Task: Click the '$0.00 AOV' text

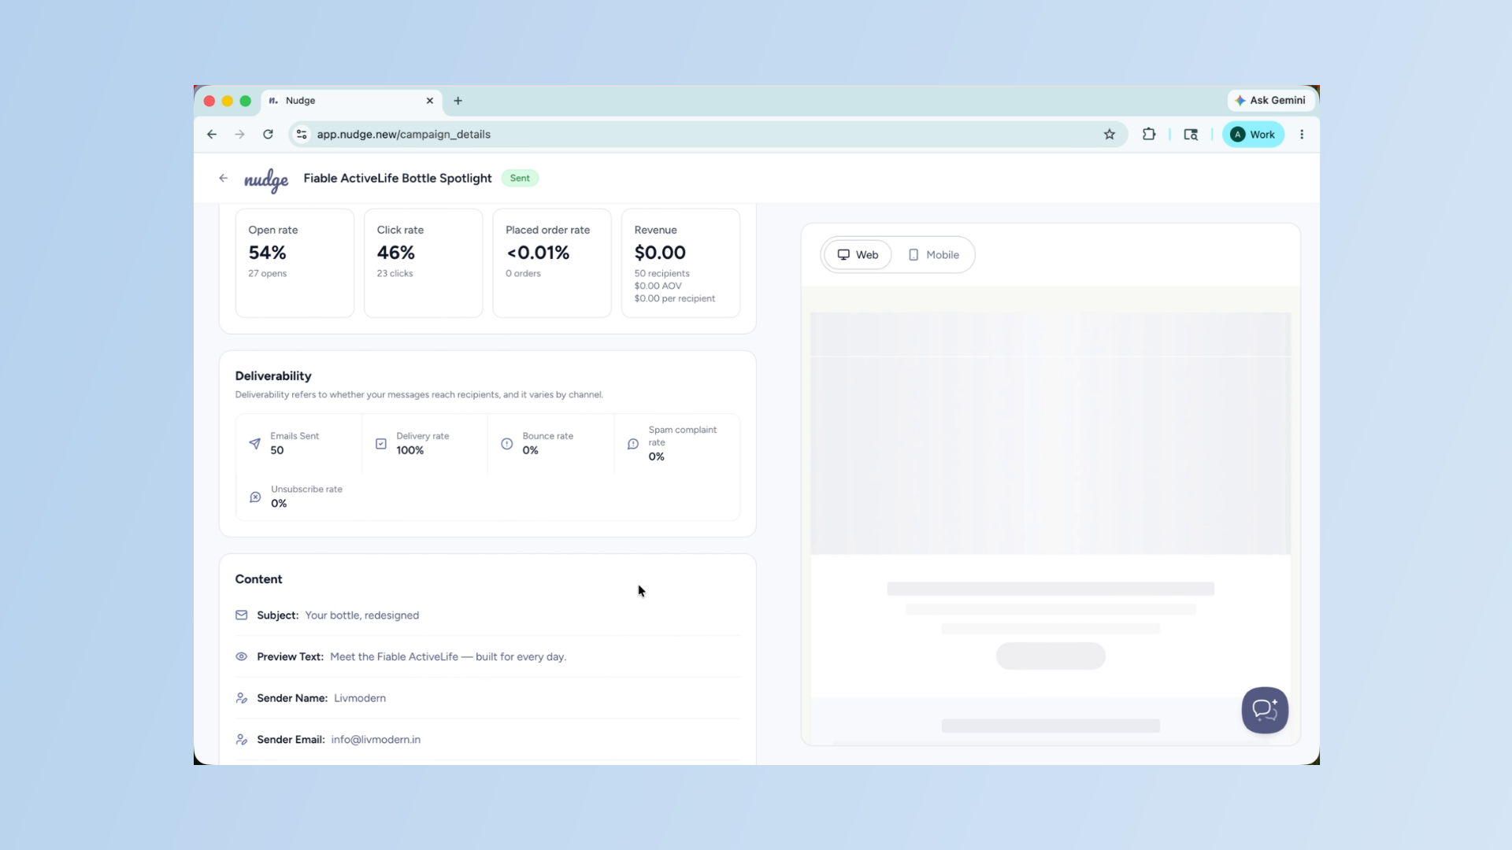Action: 658,286
